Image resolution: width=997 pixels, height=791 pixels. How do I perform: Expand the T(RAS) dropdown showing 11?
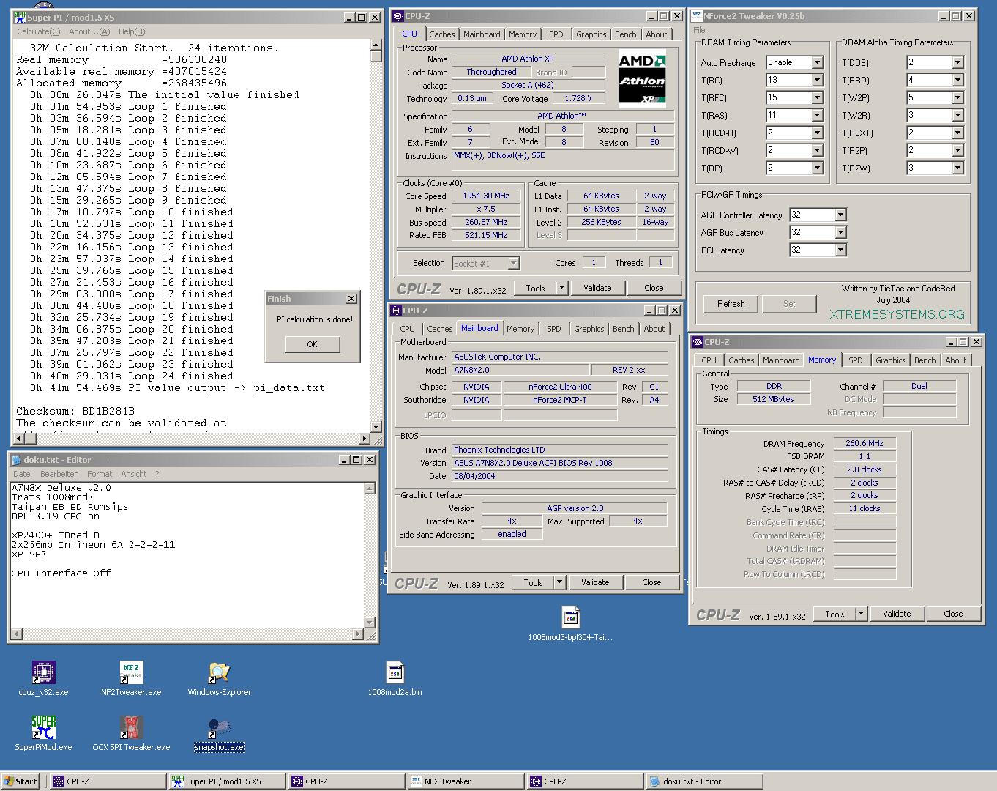click(x=818, y=115)
